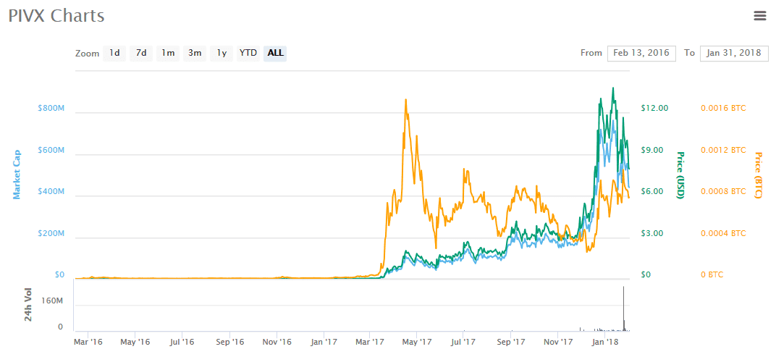
Task: Set zoom to 7d
Action: tap(141, 53)
